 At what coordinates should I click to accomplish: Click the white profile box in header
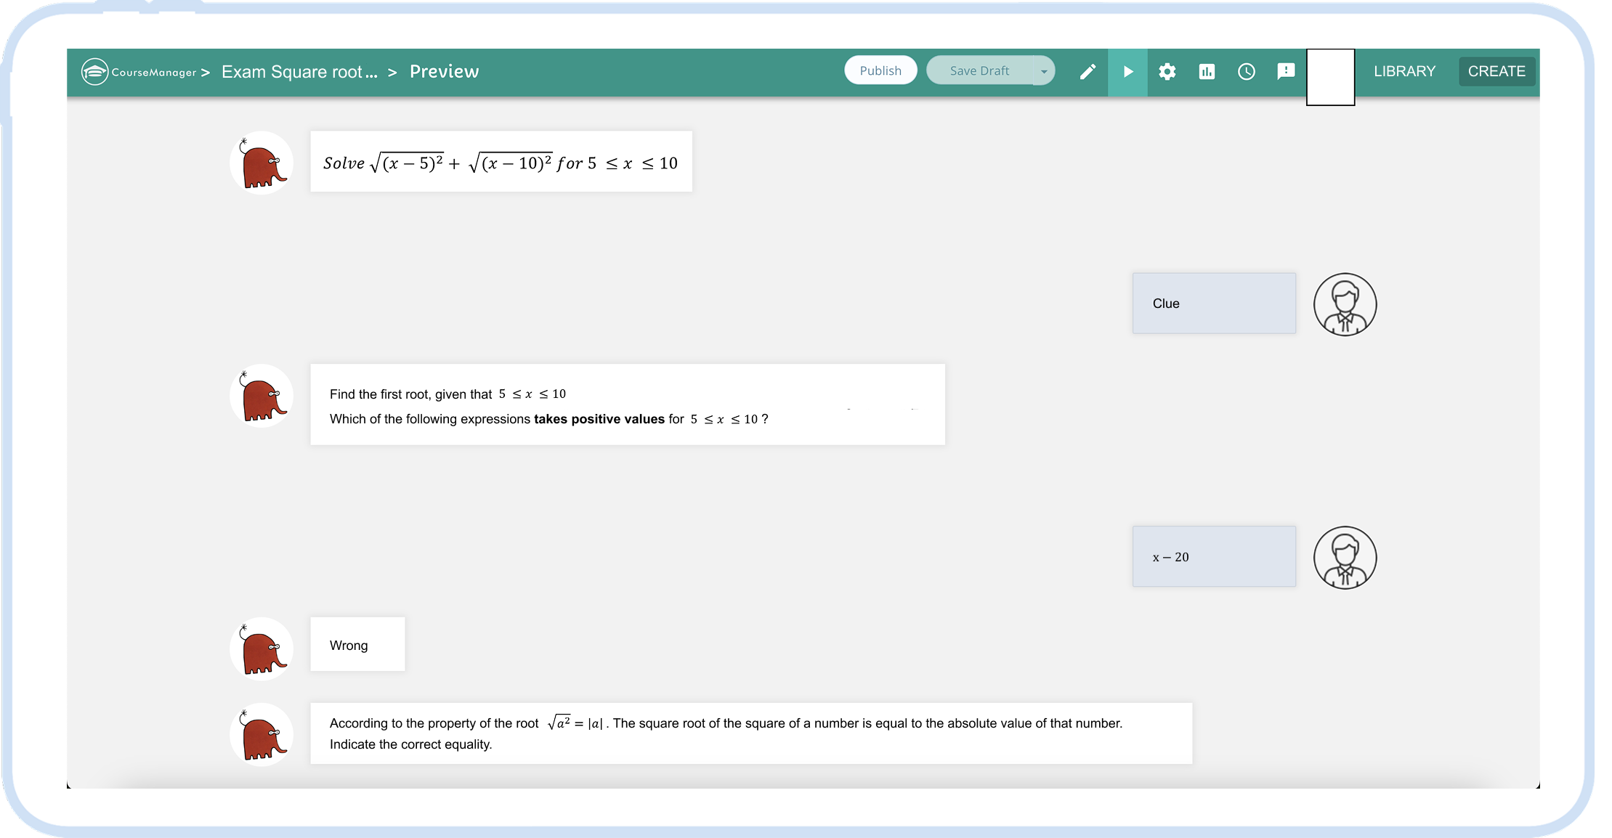1329,77
